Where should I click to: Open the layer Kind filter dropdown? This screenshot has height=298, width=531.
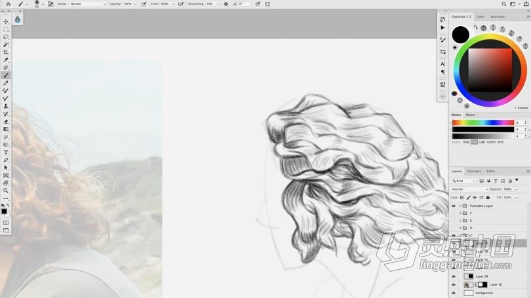click(x=463, y=181)
